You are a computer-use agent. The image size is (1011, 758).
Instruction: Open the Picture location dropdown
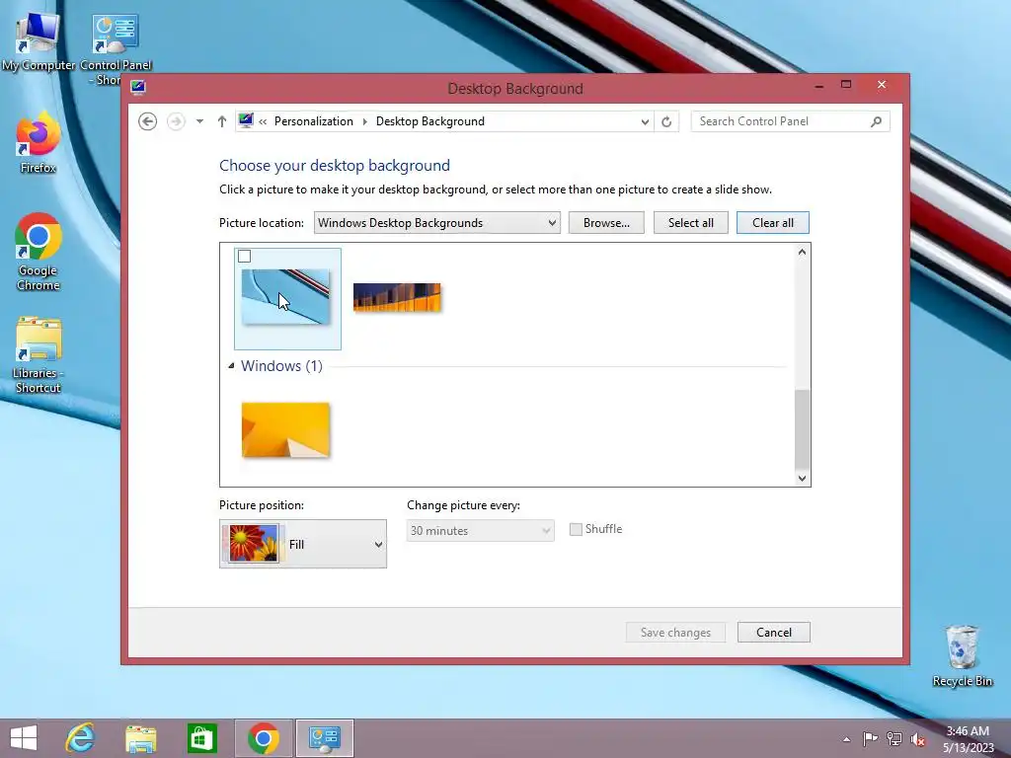pos(437,223)
